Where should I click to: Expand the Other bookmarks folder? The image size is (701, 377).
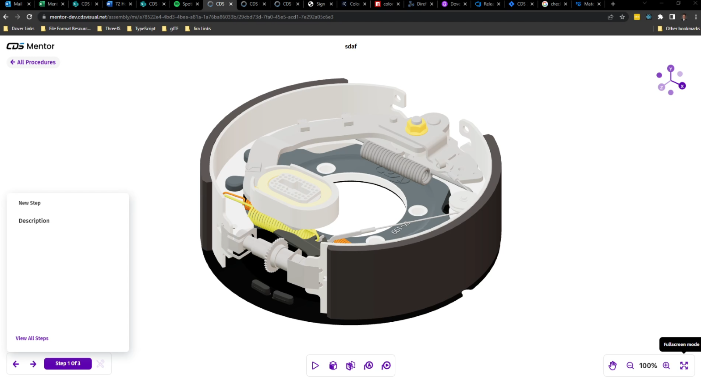tap(679, 28)
